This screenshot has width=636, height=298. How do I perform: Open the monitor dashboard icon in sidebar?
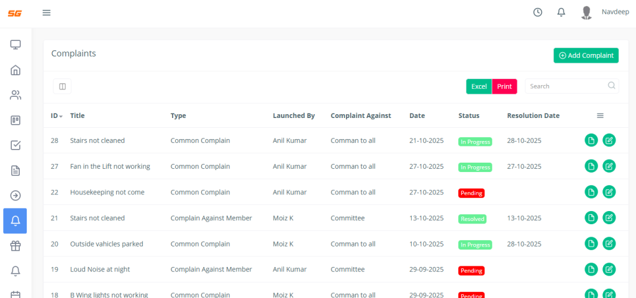tap(16, 45)
